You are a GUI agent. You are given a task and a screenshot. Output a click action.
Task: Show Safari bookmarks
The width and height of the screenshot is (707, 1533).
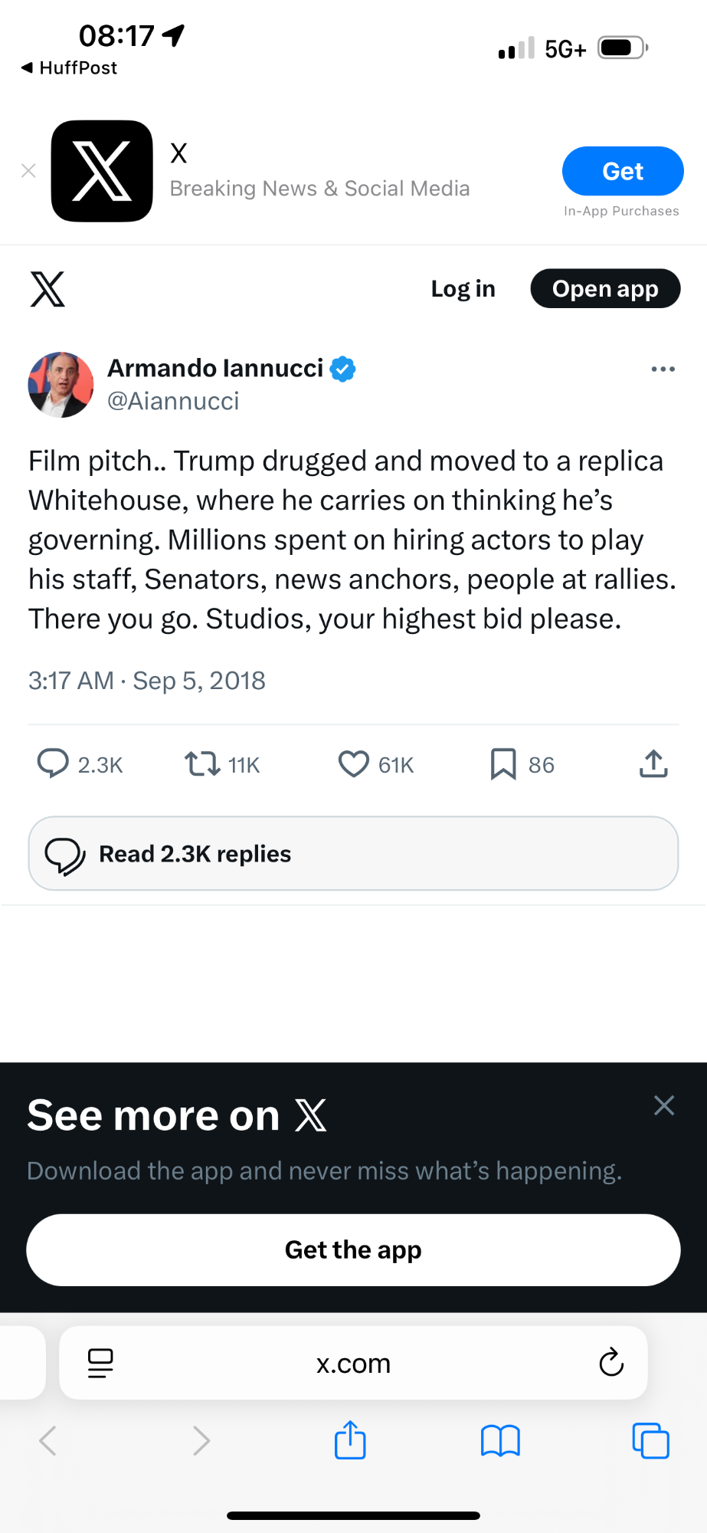point(500,1440)
